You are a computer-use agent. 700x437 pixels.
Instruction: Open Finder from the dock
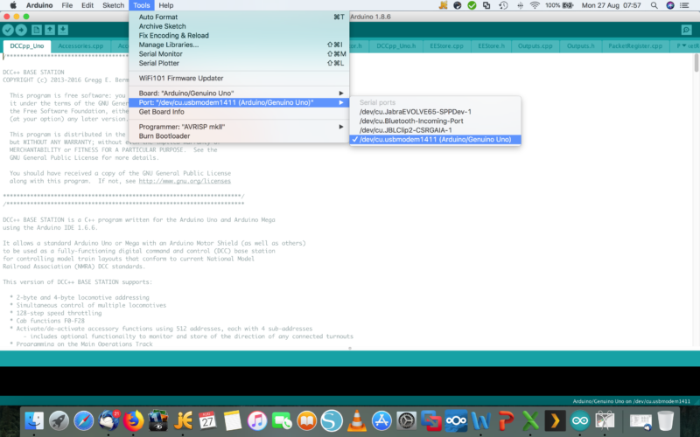[x=34, y=420]
